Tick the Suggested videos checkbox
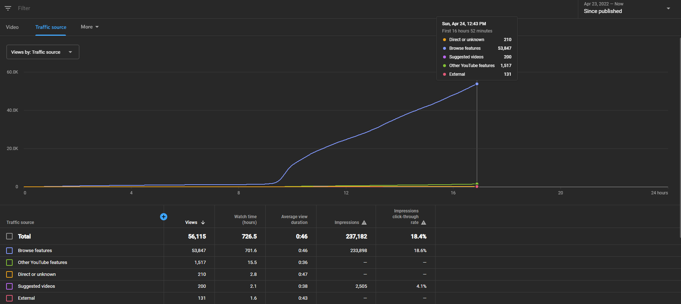 click(9, 286)
